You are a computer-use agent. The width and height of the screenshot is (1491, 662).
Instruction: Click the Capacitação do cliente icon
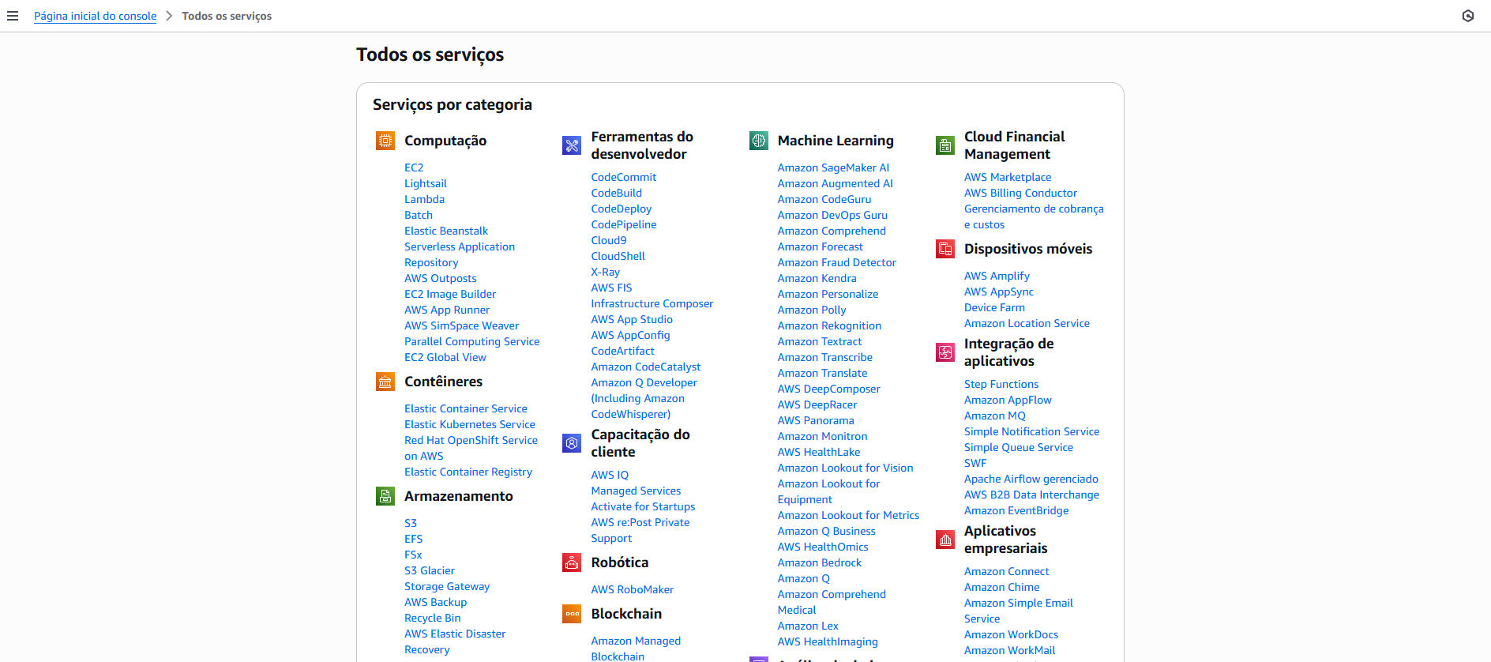572,443
